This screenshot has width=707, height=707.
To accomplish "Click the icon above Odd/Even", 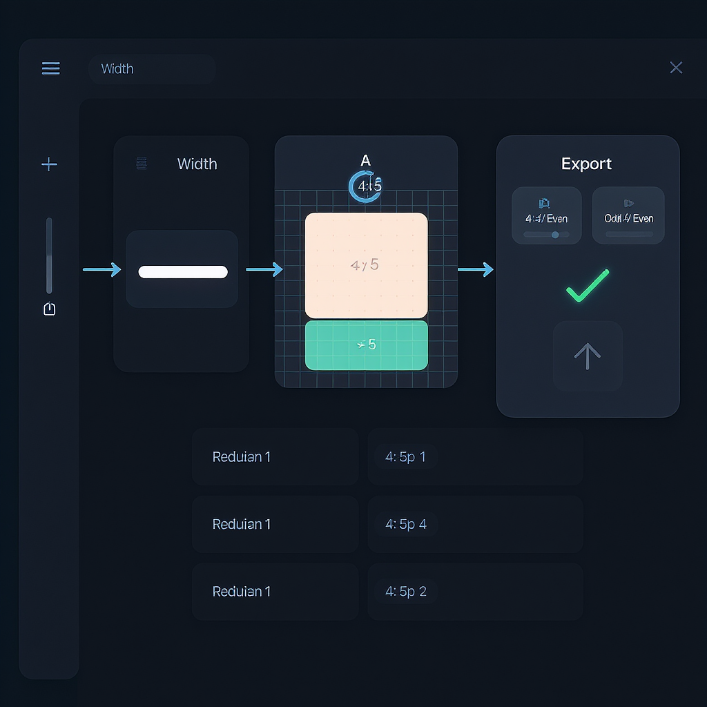I will tap(628, 203).
